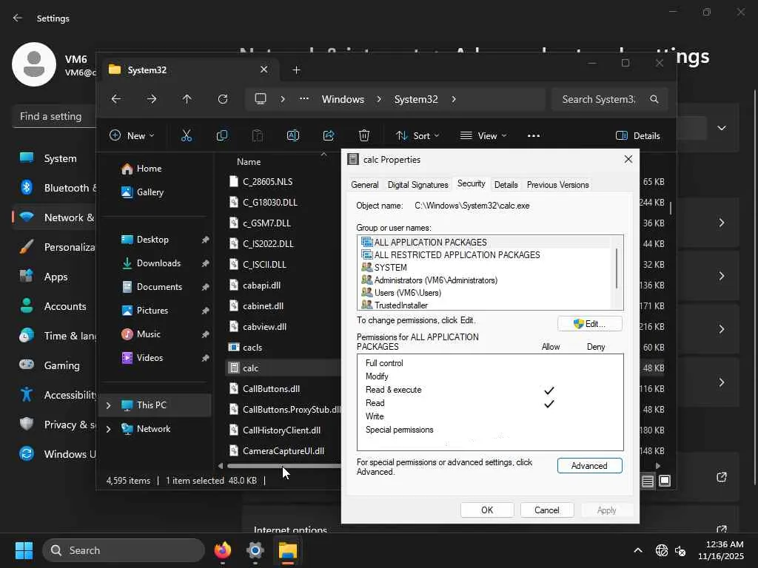Click the Edit... permissions button
Viewport: 758px width, 568px height.
(x=589, y=324)
